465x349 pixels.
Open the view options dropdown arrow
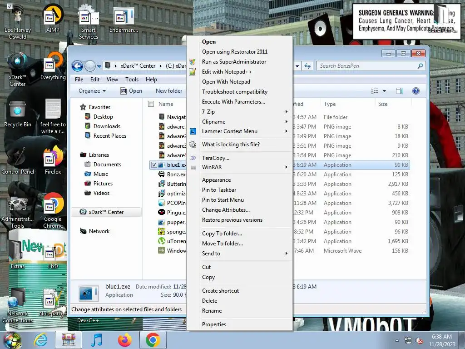pos(384,91)
